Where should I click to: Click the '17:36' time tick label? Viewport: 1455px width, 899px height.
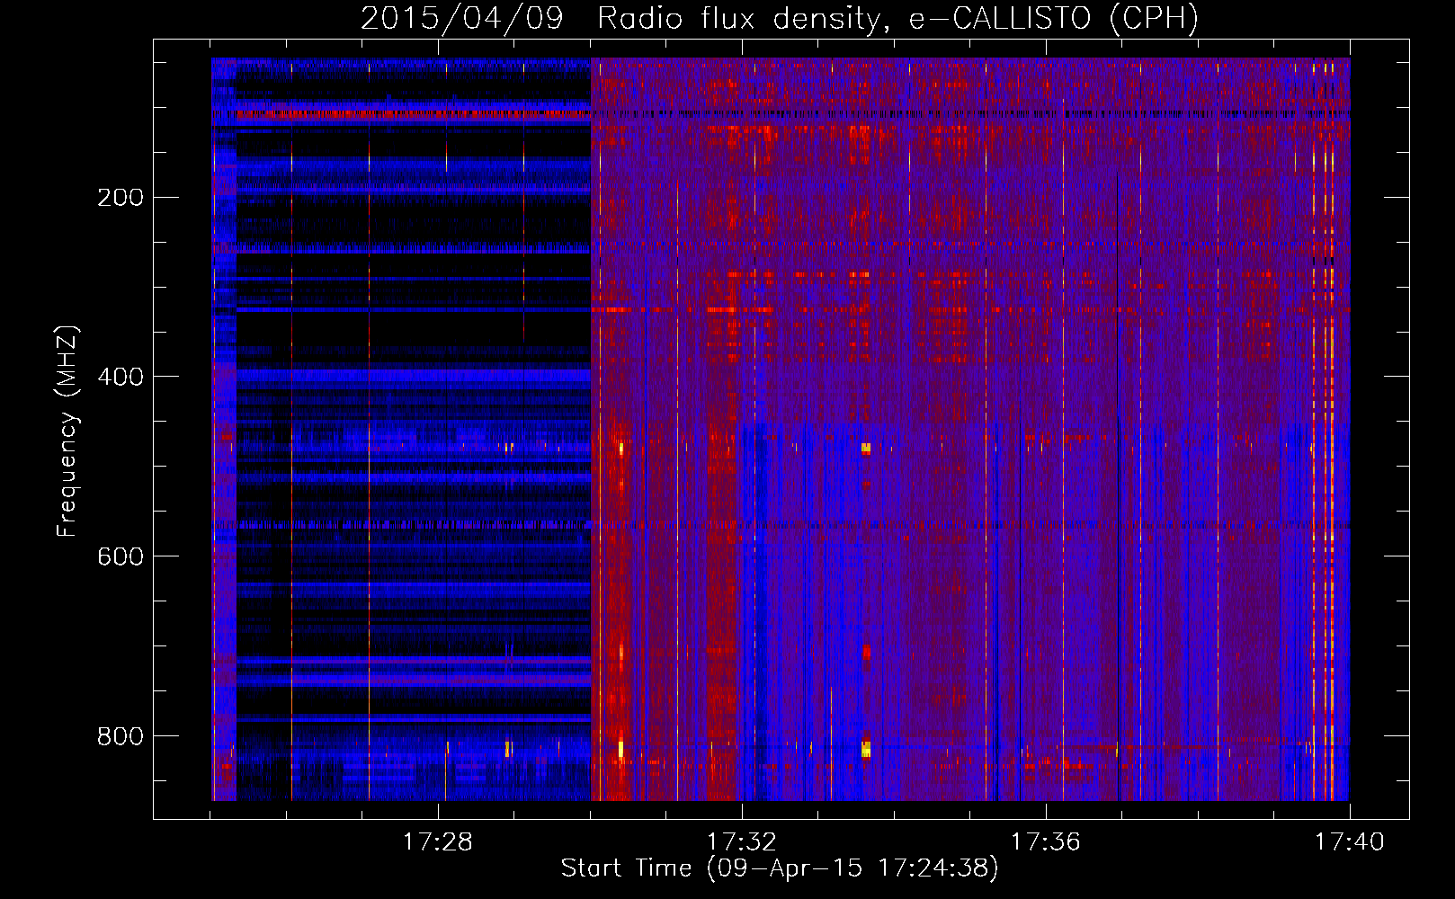[x=1045, y=841]
